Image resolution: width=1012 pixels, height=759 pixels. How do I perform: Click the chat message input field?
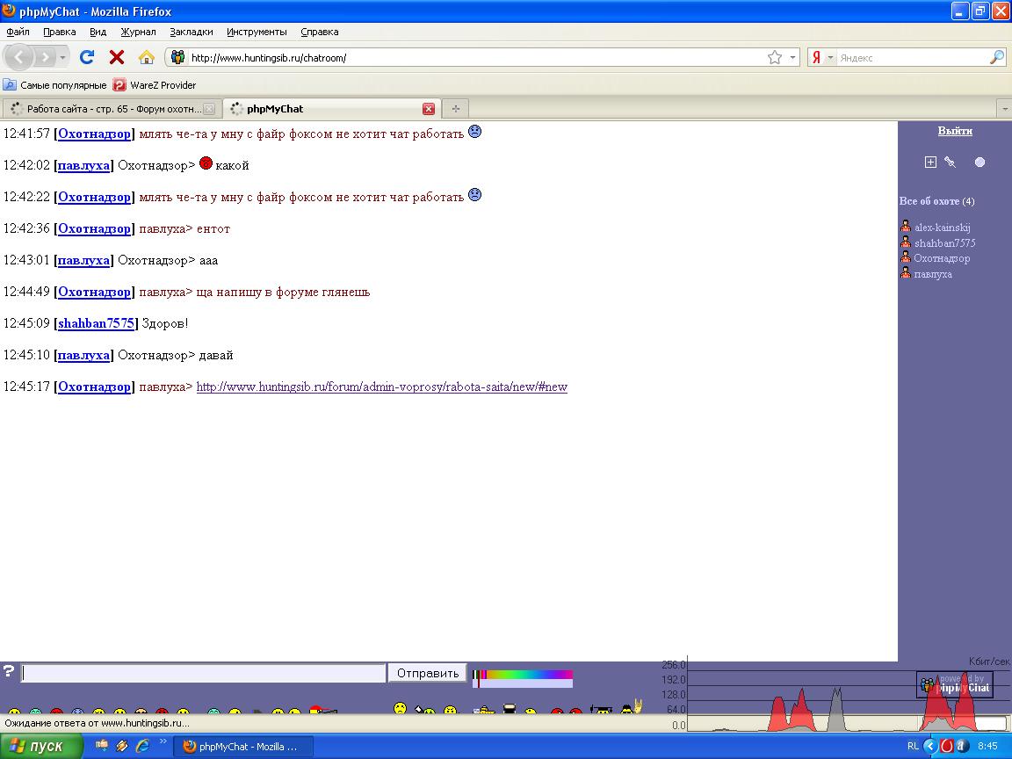[x=204, y=673]
